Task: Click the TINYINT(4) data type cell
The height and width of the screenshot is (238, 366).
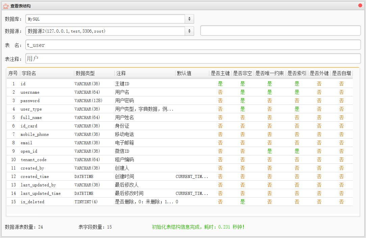Action: 86,202
